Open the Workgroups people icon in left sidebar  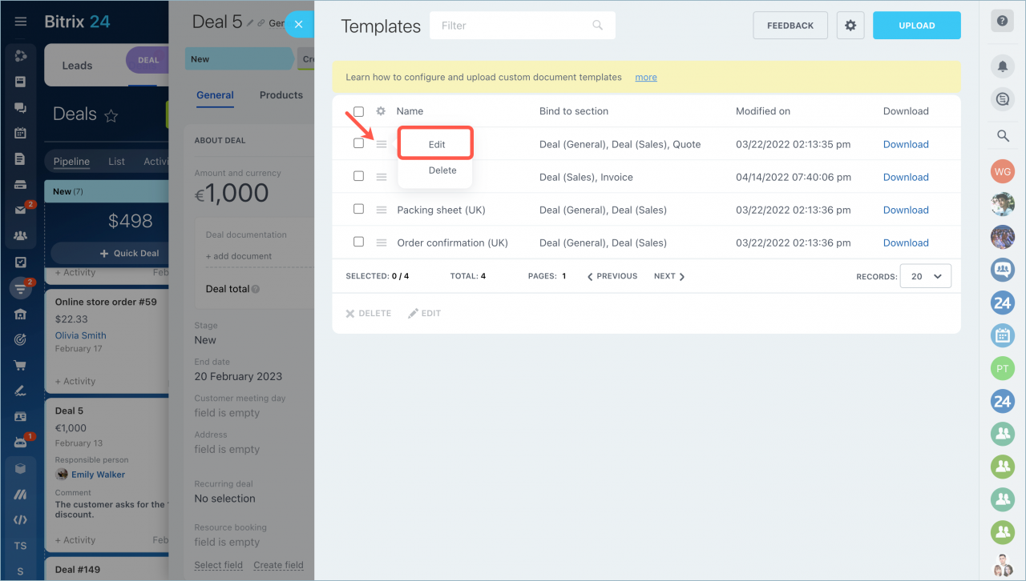pyautogui.click(x=21, y=236)
